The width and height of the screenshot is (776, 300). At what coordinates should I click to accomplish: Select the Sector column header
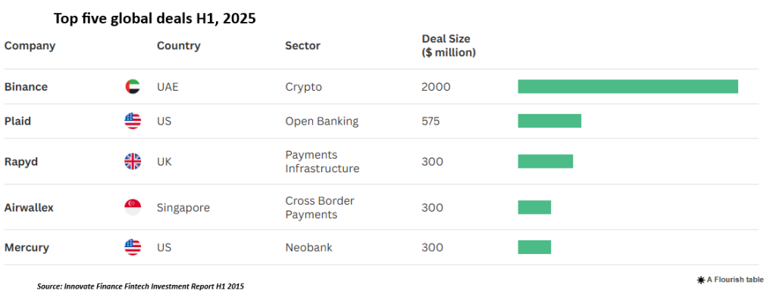pyautogui.click(x=302, y=46)
